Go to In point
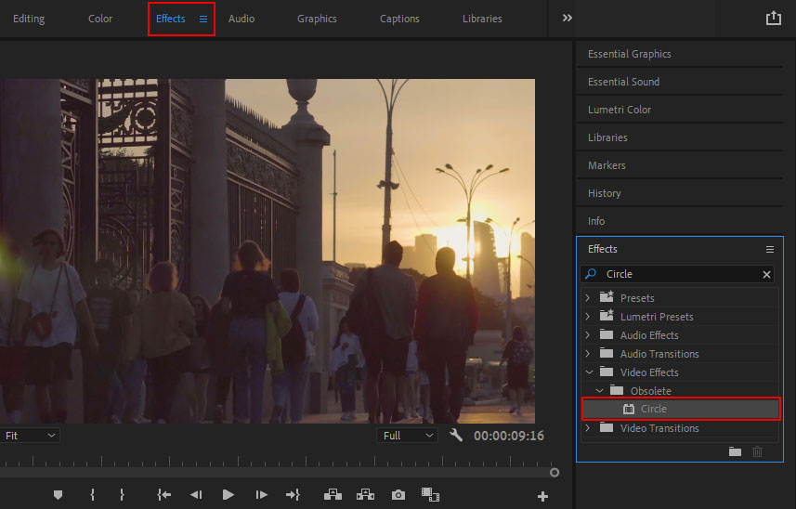Viewport: 796px width, 509px height. click(164, 495)
